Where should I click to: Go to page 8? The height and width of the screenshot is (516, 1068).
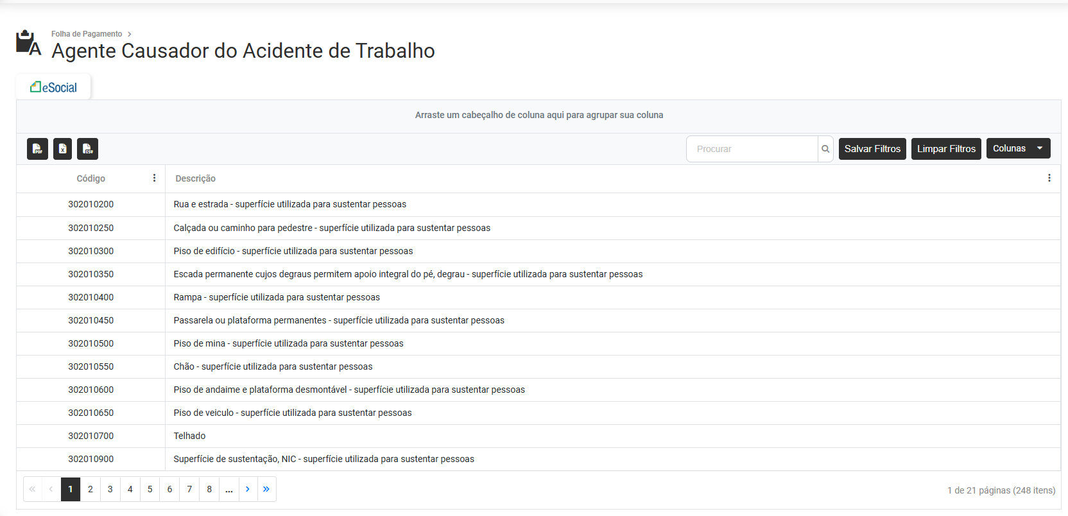coord(209,489)
